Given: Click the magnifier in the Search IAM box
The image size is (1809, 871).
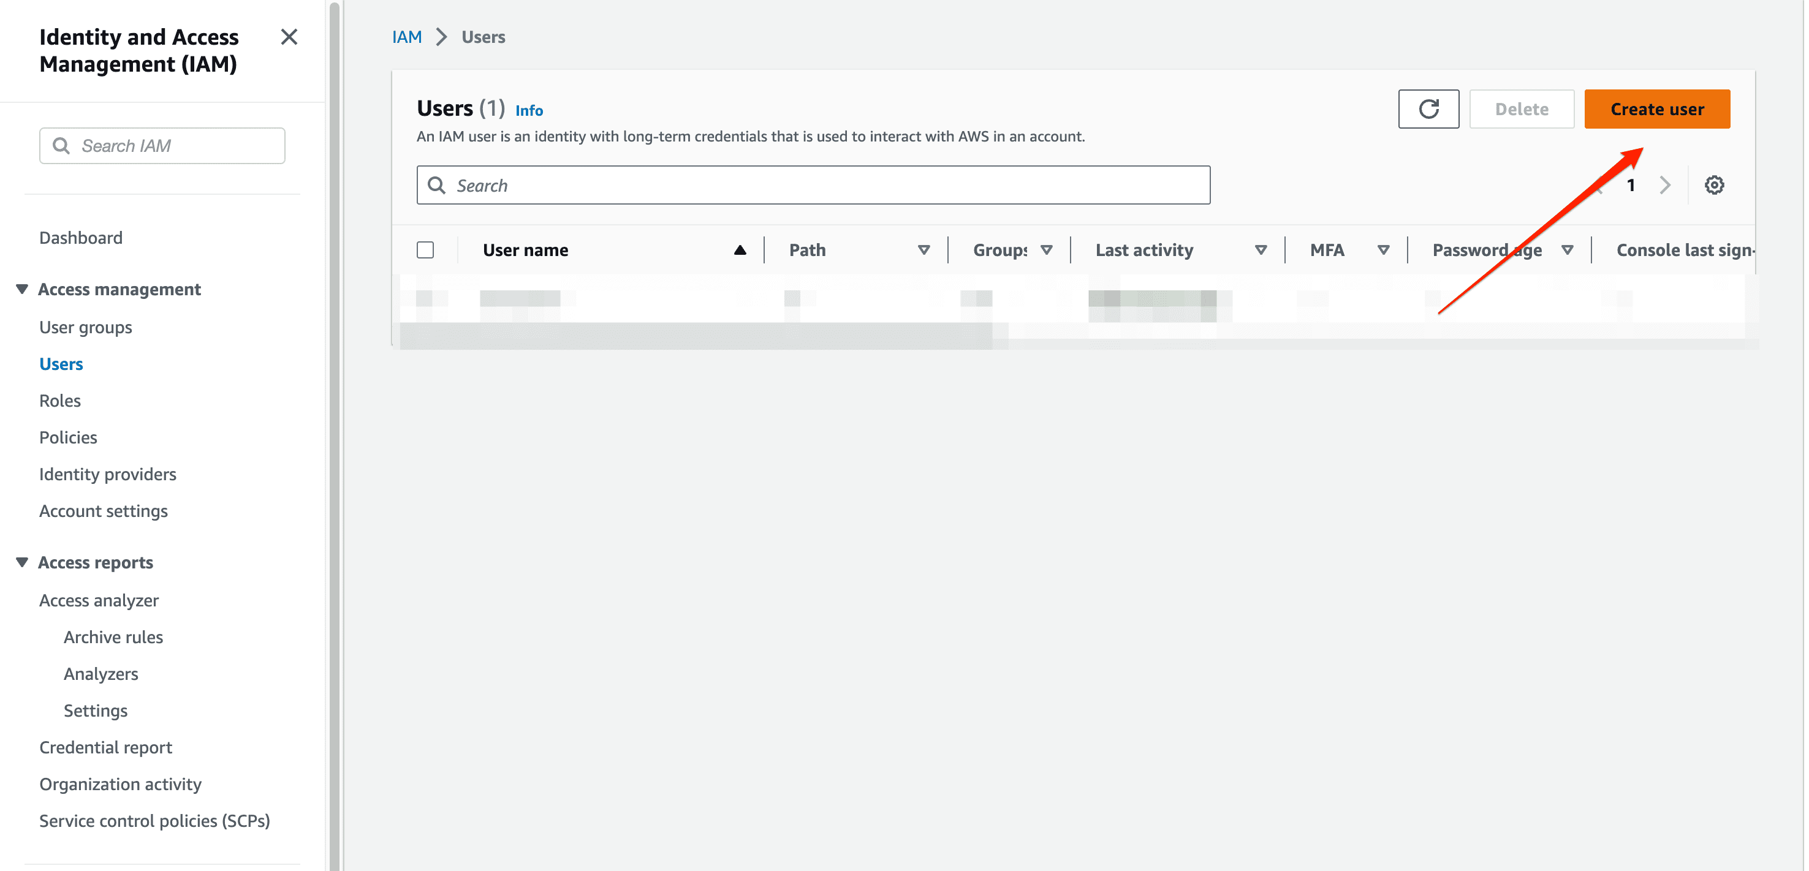Looking at the screenshot, I should (61, 145).
